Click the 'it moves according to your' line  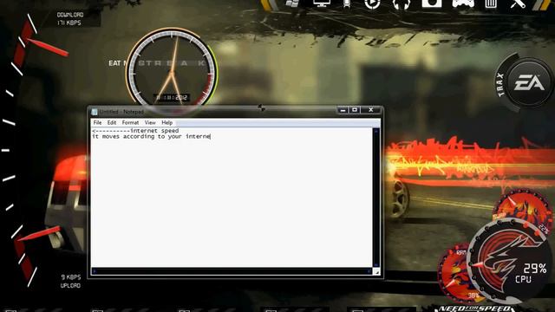coord(151,136)
